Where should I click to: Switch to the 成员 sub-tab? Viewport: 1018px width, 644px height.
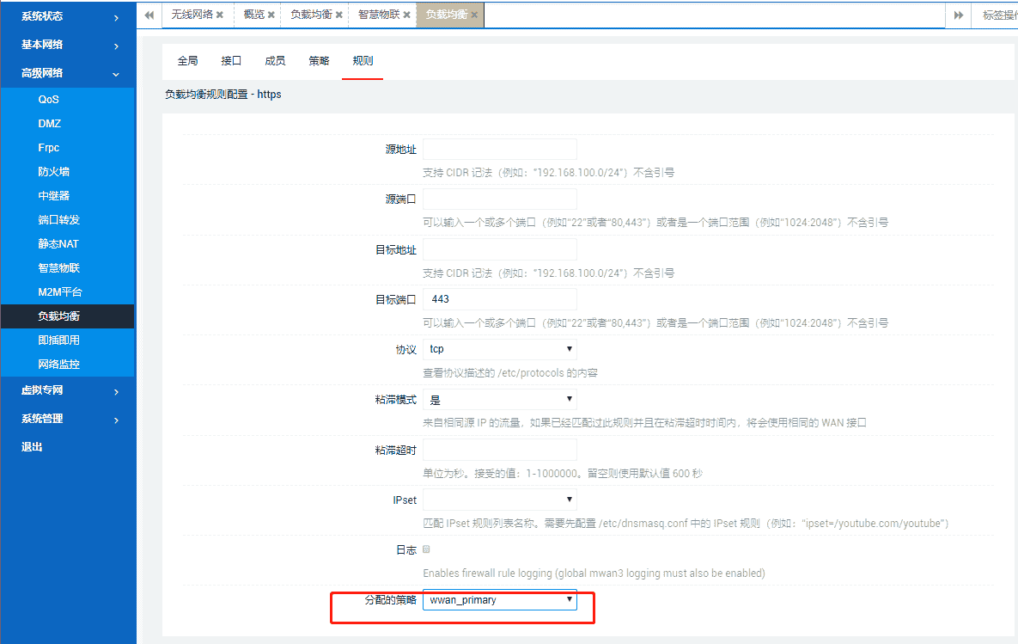275,61
